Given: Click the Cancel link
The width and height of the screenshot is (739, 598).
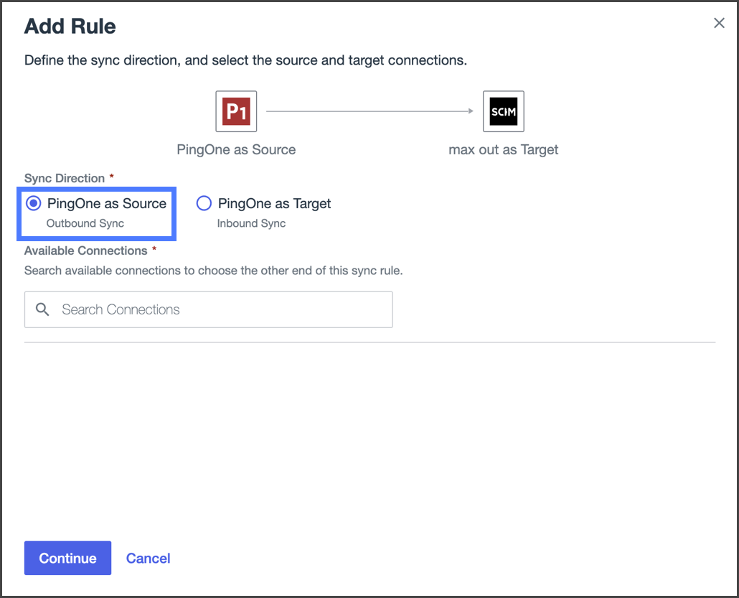Looking at the screenshot, I should point(148,559).
